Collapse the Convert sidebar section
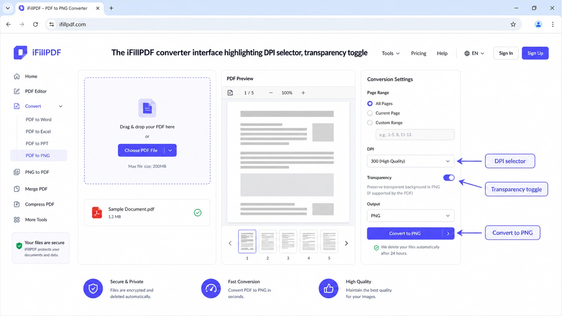 pos(61,106)
